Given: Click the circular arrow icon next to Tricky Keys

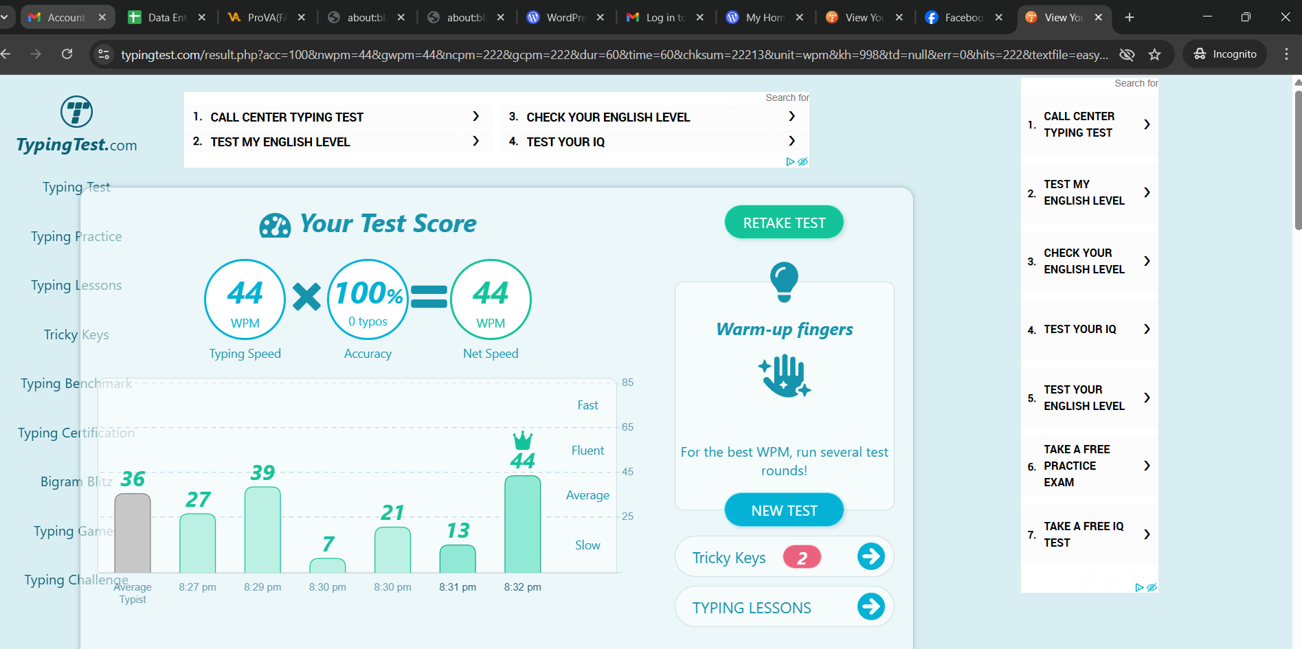Looking at the screenshot, I should pyautogui.click(x=871, y=556).
